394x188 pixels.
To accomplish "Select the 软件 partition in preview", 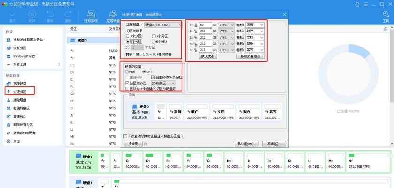I will (196, 112).
